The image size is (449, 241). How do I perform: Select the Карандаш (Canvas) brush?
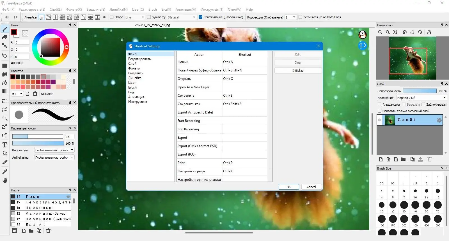41,214
